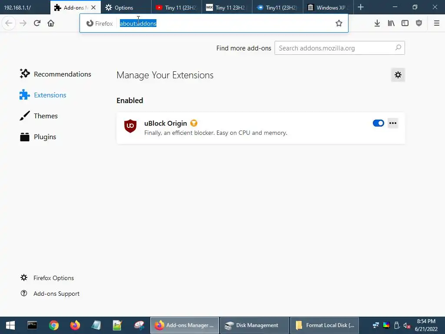Open the extensions tools gear dropdown
Screen dimensions: 445x334
pyautogui.click(x=398, y=75)
